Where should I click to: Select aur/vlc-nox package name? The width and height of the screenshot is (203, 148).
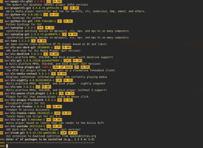point(13,87)
